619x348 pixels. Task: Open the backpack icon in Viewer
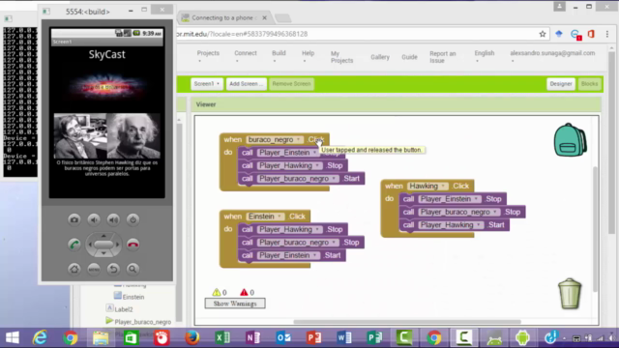point(570,139)
